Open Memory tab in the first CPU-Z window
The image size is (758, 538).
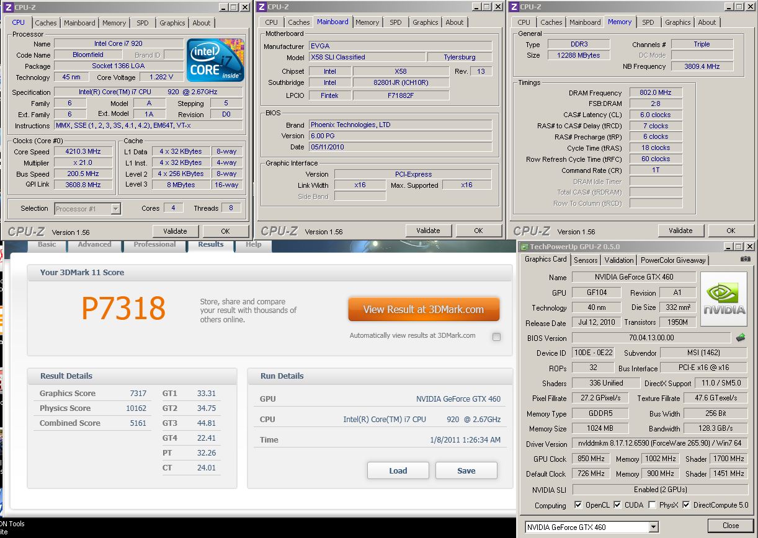pos(114,23)
